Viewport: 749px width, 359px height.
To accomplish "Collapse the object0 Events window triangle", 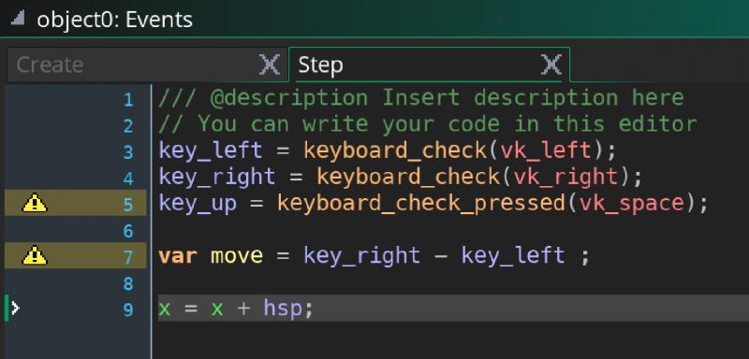I will click(18, 19).
